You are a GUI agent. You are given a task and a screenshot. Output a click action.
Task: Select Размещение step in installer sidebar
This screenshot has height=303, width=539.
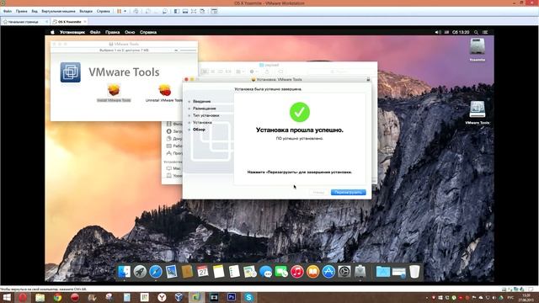pos(204,109)
